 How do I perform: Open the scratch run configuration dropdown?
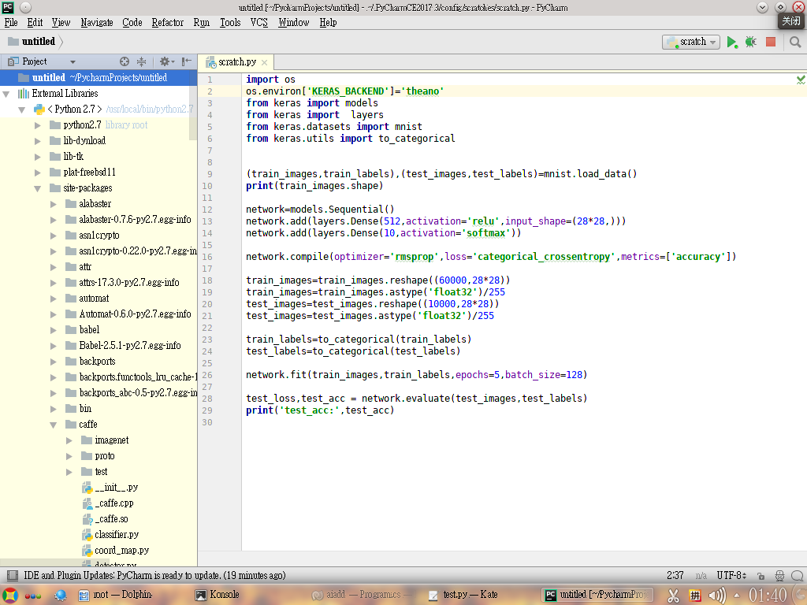[690, 43]
